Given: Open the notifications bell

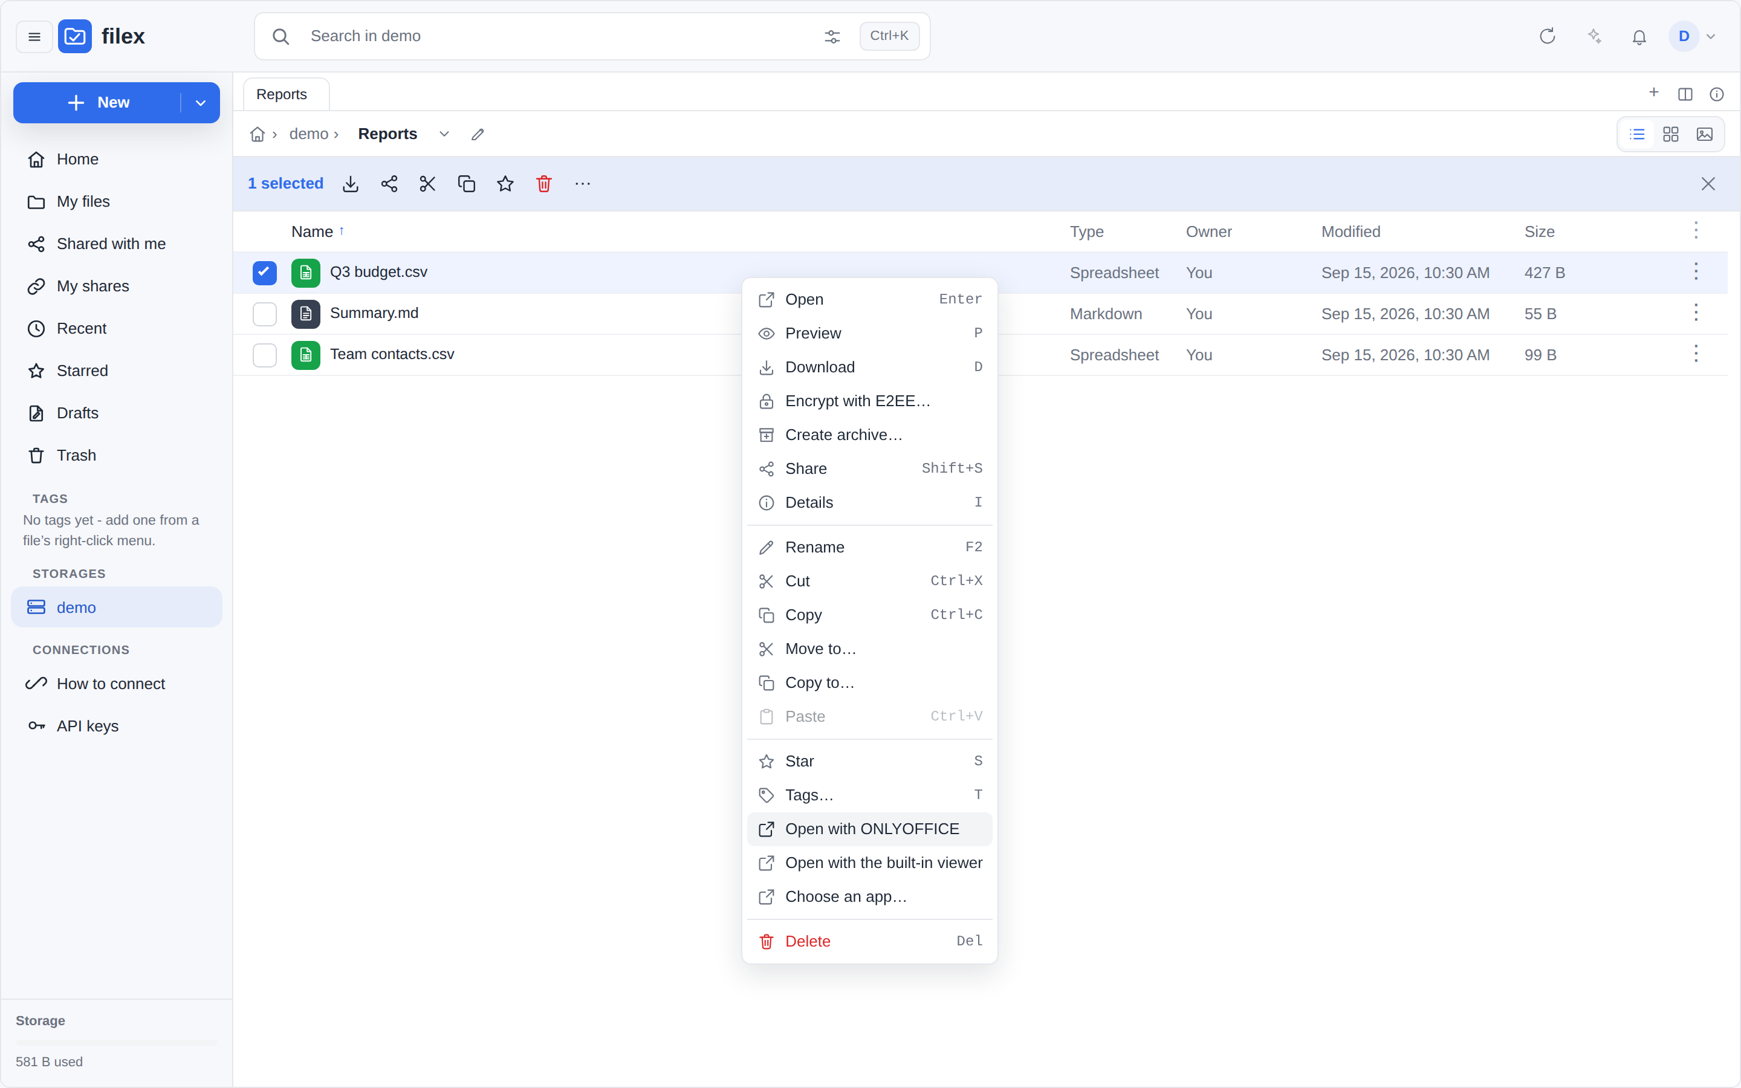Looking at the screenshot, I should pos(1639,37).
